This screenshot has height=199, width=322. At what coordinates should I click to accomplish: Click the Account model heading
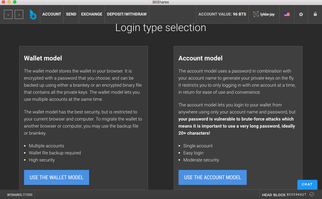click(x=200, y=58)
